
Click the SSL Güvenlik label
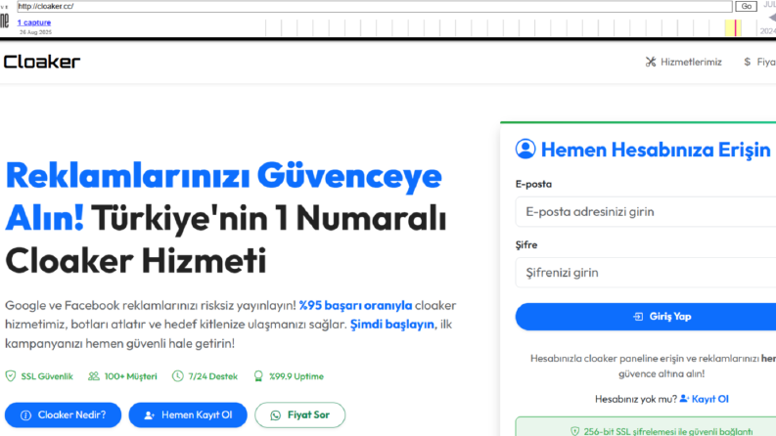pyautogui.click(x=47, y=376)
